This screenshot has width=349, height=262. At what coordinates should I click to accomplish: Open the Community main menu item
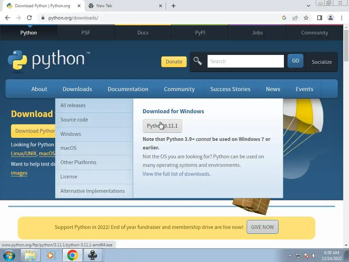[179, 89]
